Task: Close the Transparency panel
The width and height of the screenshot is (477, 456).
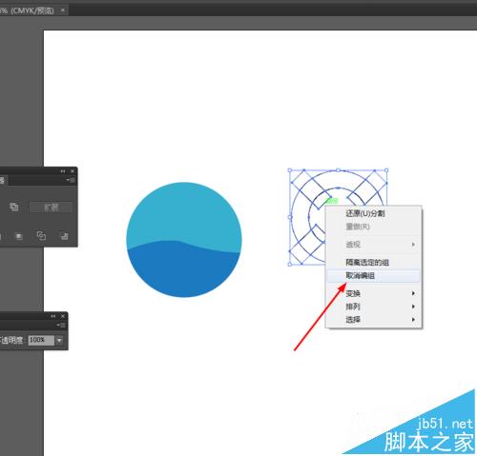Action: point(63,316)
